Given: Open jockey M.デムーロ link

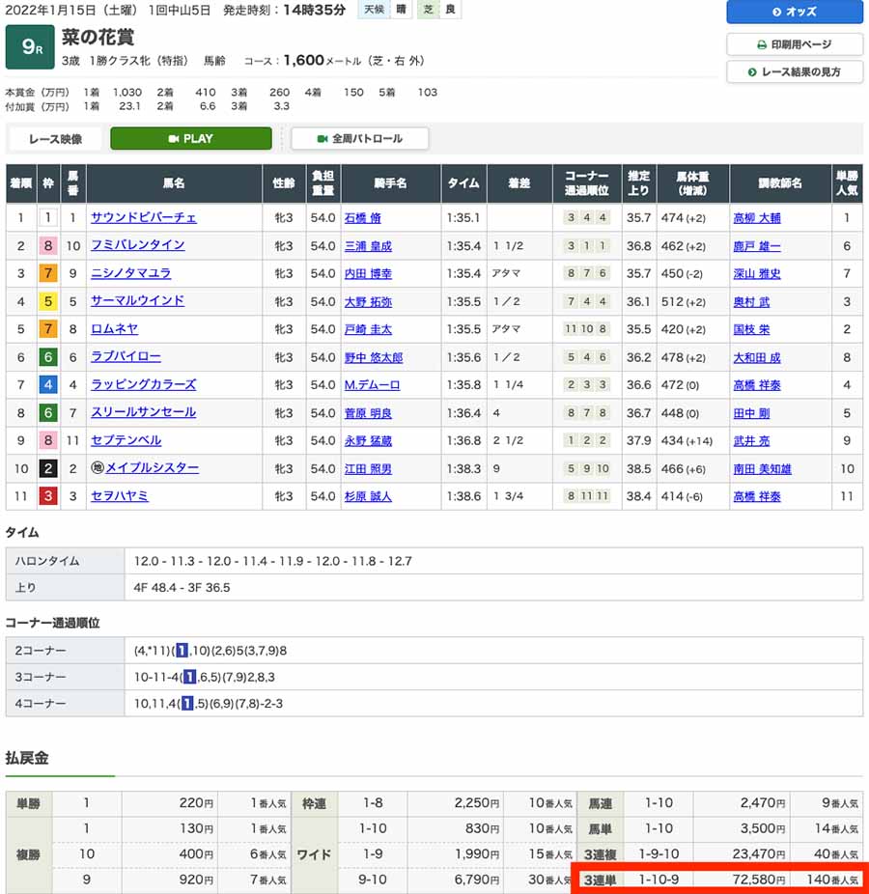Looking at the screenshot, I should coord(372,385).
